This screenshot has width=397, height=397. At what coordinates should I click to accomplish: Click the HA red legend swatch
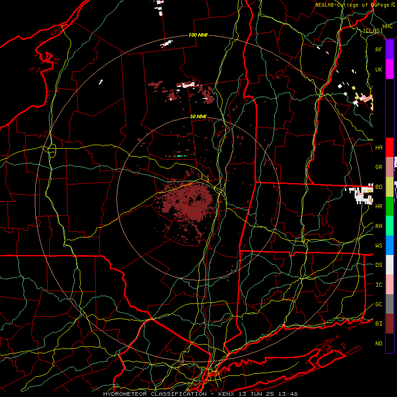[390, 147]
